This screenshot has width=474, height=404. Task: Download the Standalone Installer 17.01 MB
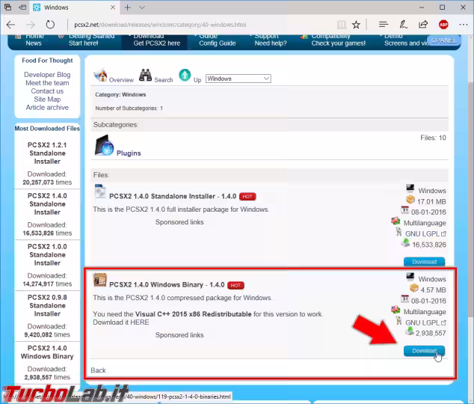coord(424,262)
